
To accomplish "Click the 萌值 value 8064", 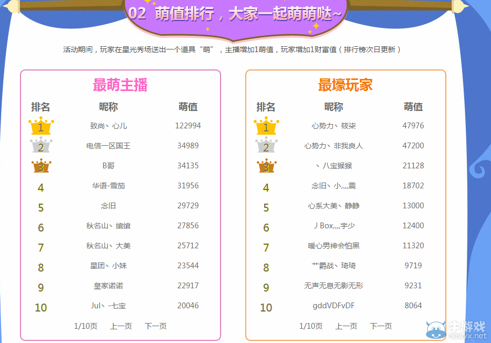I will 413,306.
